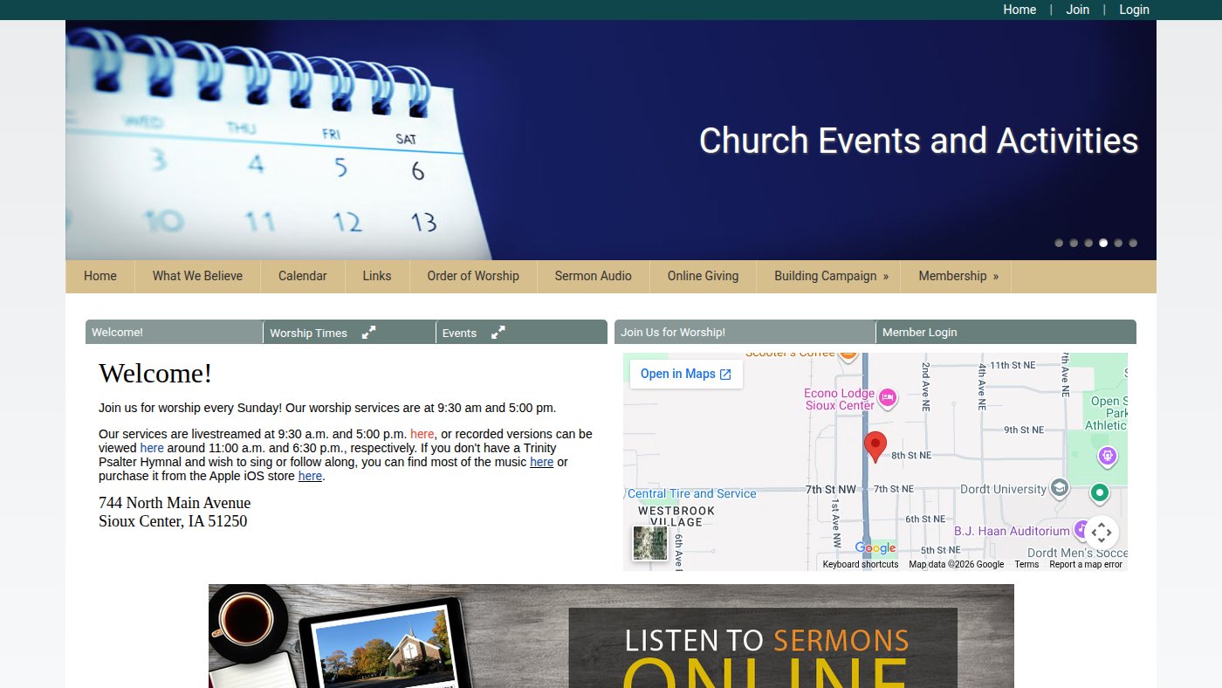The height and width of the screenshot is (688, 1222).
Task: Open Order of Worship menu item
Action: pos(473,276)
